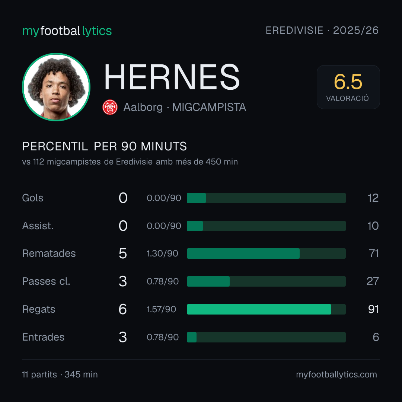Click the Aalborg club crest icon
402x402 pixels.
(110, 107)
